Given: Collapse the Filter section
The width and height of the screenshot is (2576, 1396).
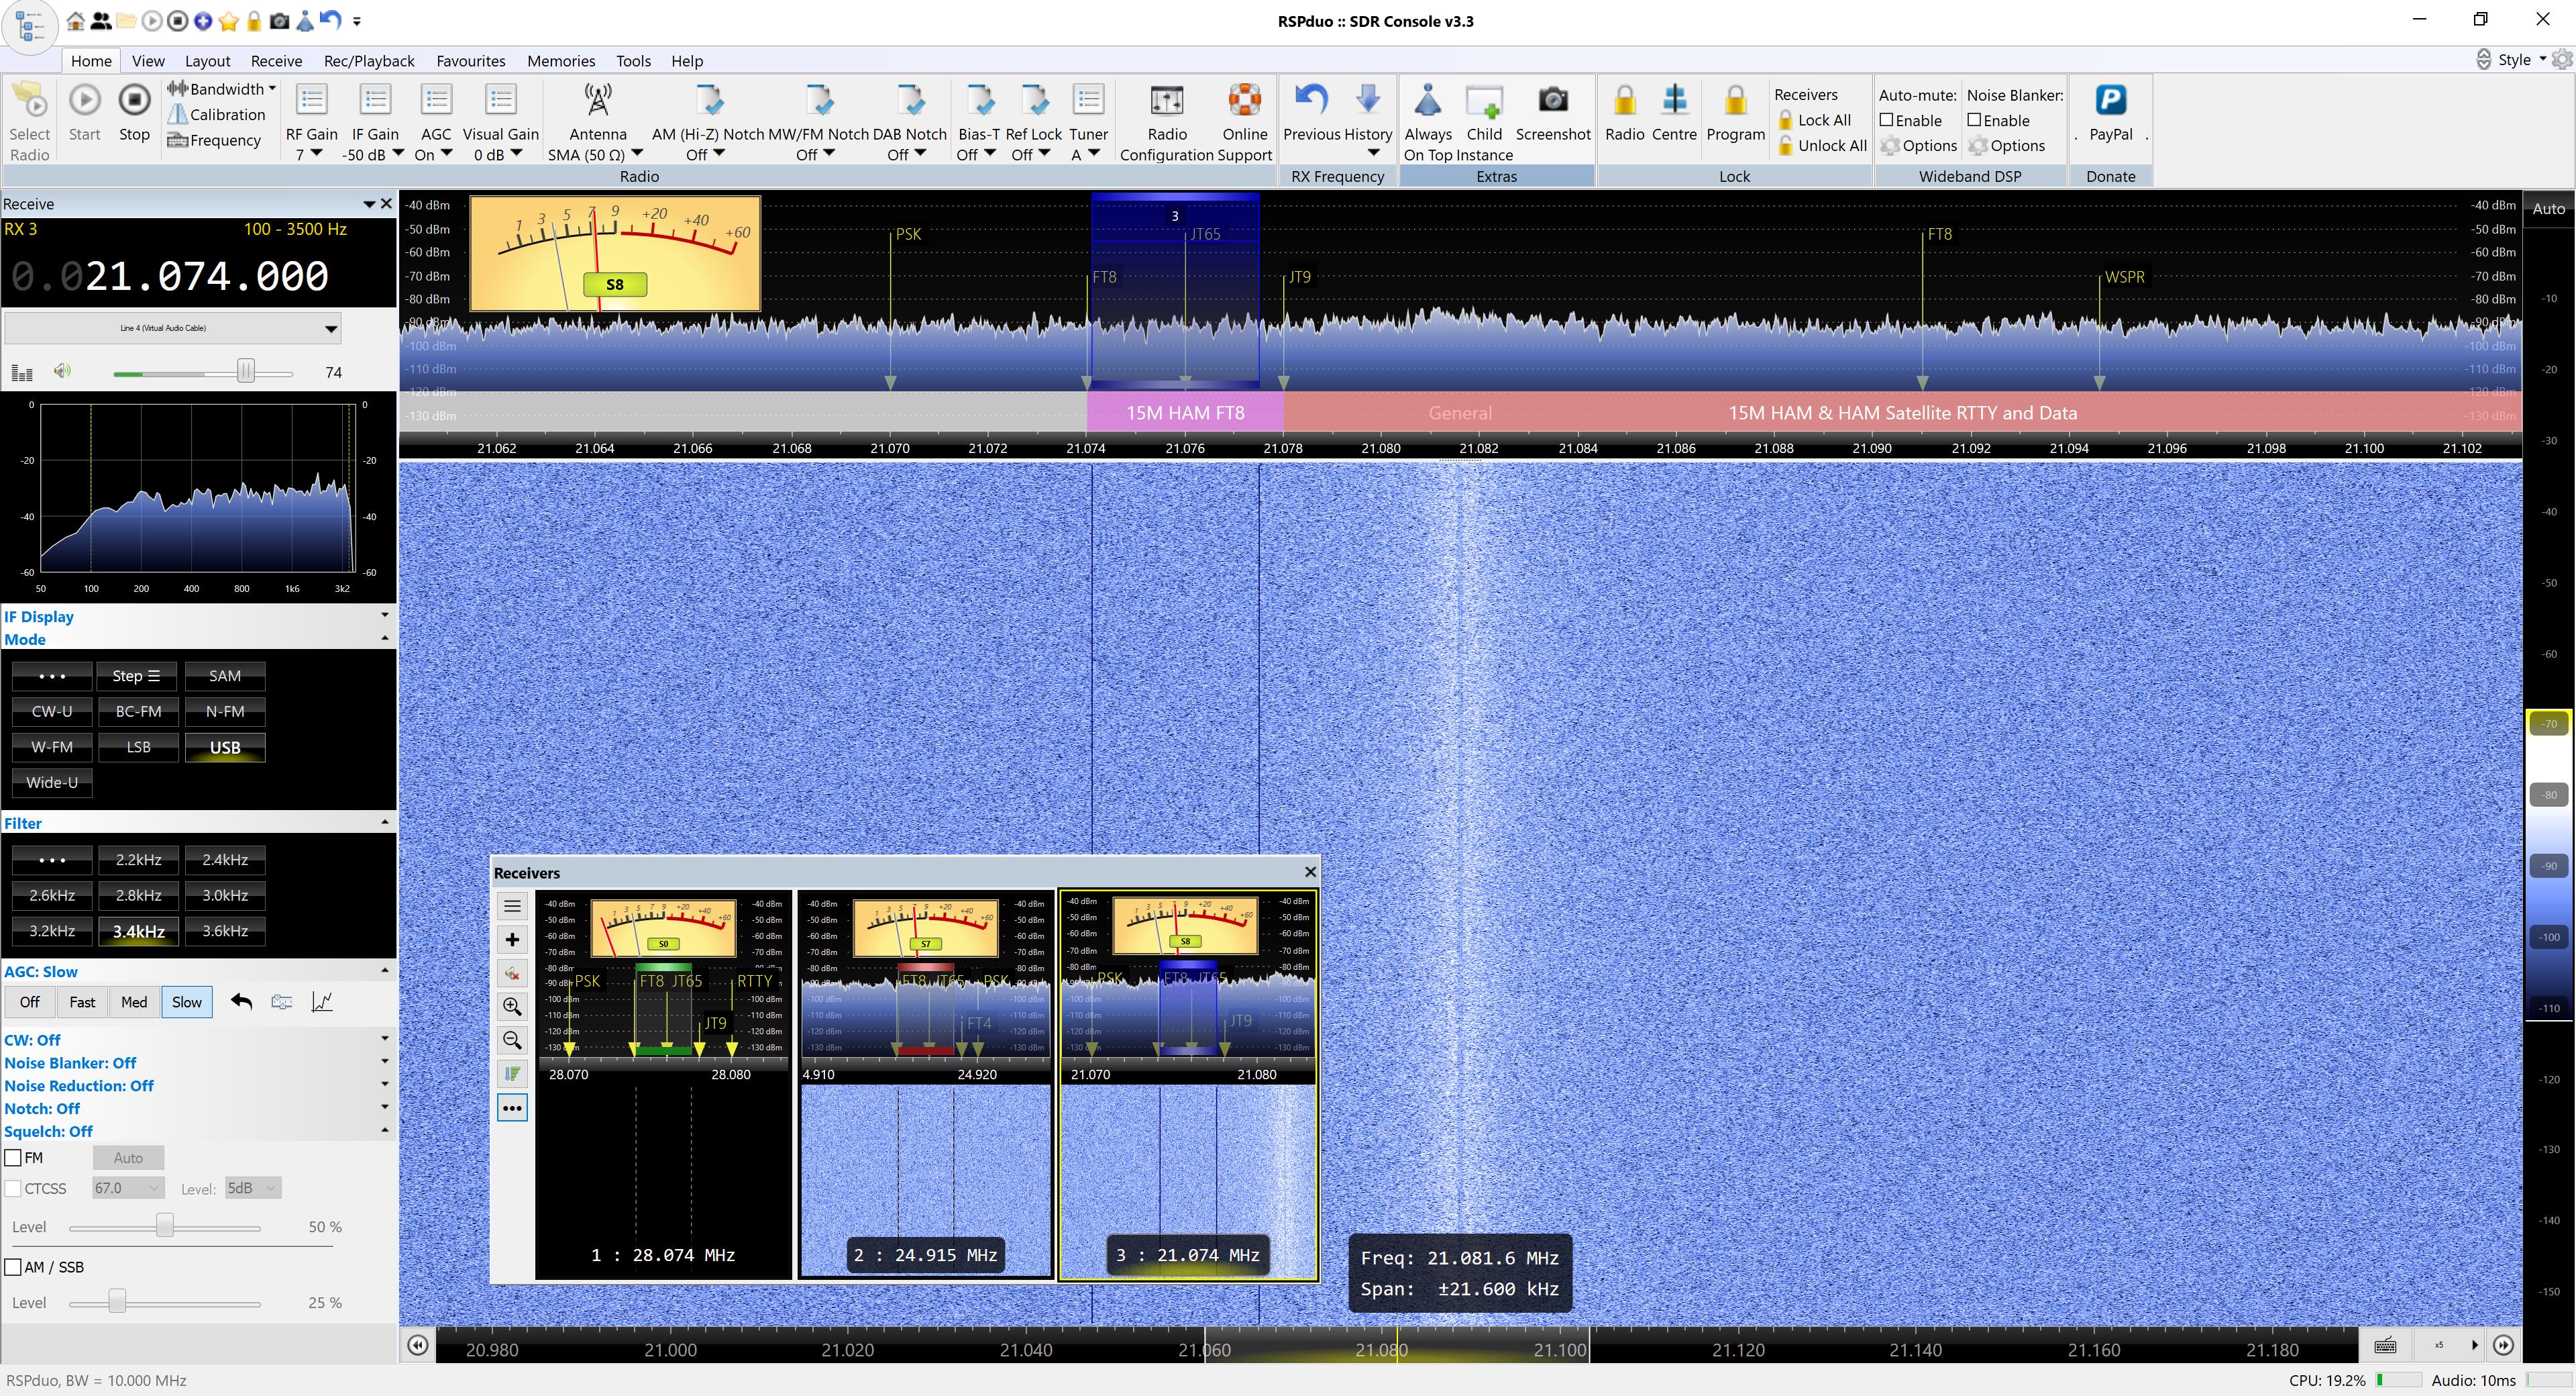Looking at the screenshot, I should (385, 821).
